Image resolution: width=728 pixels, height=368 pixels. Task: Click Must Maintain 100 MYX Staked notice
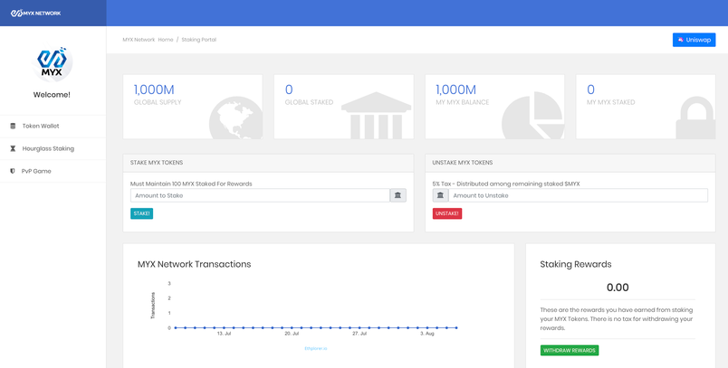(191, 184)
